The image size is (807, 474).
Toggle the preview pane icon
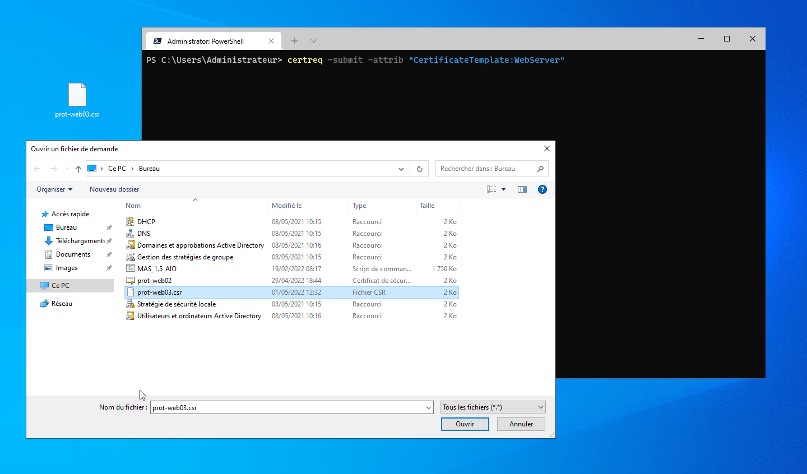[522, 189]
